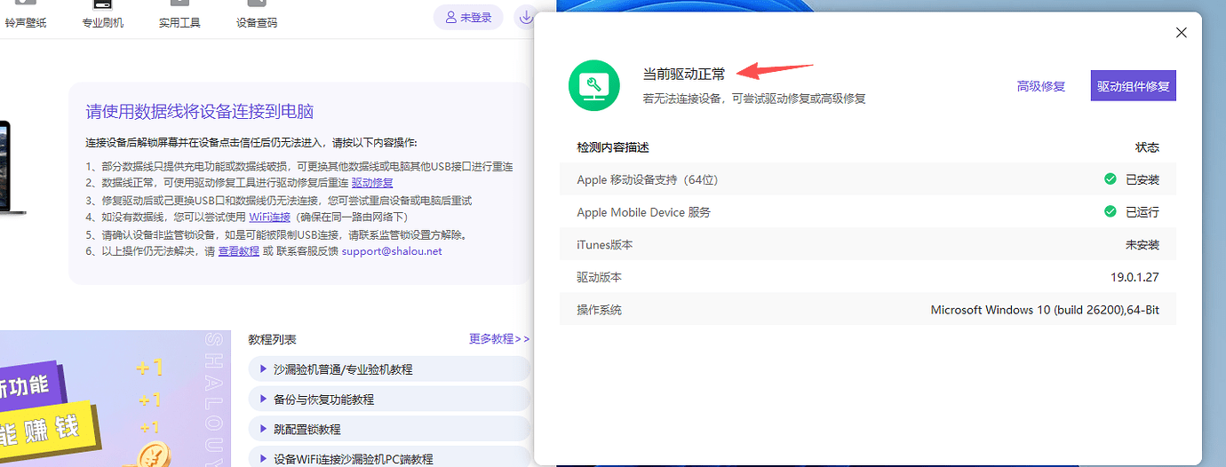Click 更多教程>> link
This screenshot has width=1226, height=467.
499,339
